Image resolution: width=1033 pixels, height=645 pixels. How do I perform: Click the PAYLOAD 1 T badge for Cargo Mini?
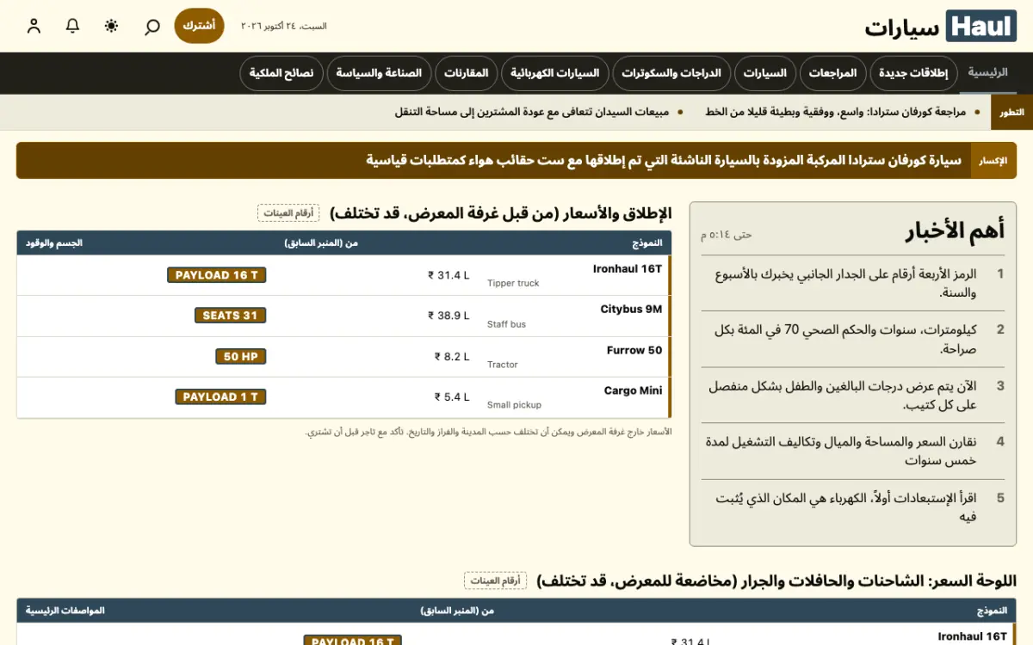pos(220,396)
